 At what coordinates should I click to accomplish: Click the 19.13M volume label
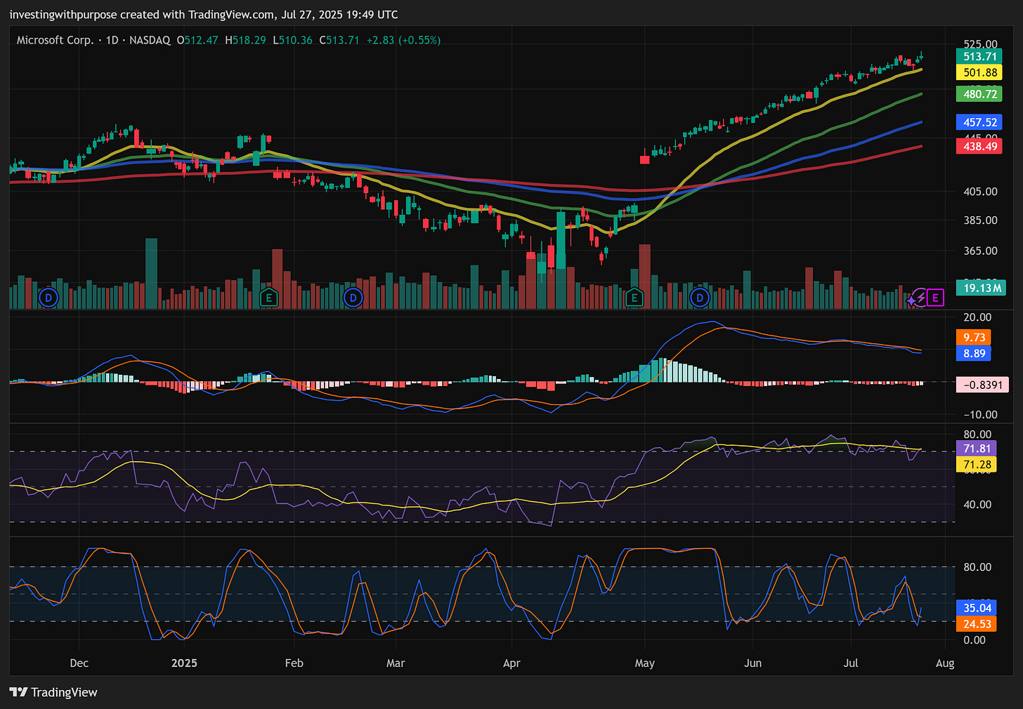tap(982, 288)
